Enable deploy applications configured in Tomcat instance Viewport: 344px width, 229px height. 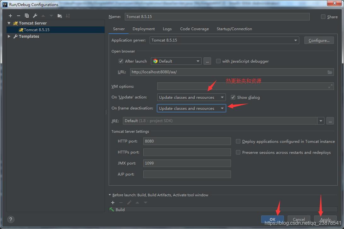pyautogui.click(x=238, y=141)
